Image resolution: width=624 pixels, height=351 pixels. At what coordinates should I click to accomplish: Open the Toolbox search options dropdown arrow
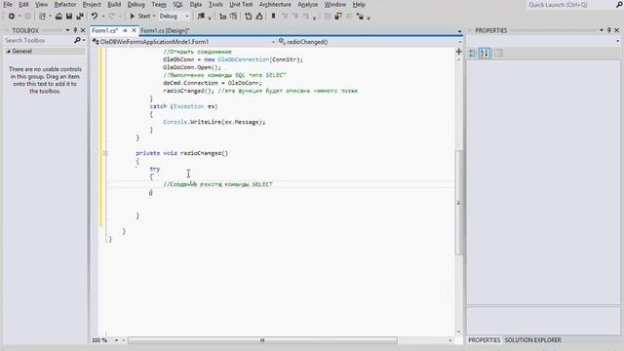[x=84, y=40]
